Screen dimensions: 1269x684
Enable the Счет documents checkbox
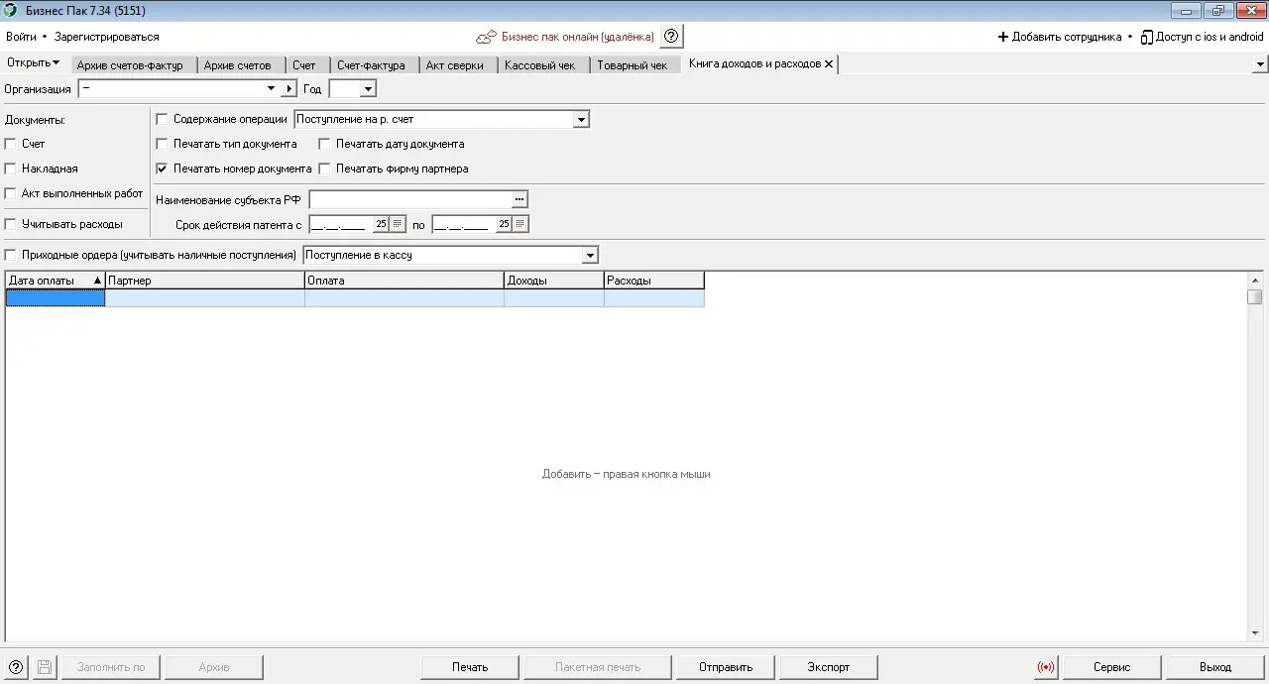[11, 144]
